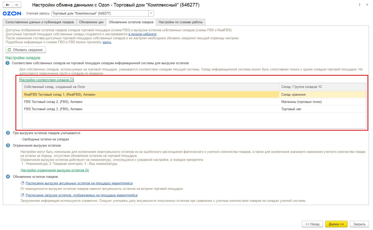373x230 pixels.
Task: Open the three-dots more options menu
Action: [x=360, y=5]
